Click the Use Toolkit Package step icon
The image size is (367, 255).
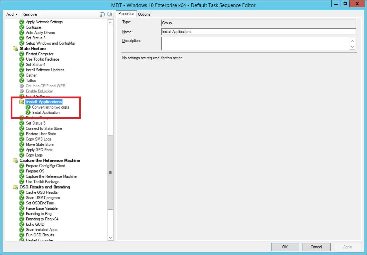point(22,59)
